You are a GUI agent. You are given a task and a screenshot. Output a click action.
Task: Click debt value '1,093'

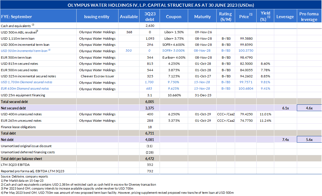pos(150,38)
